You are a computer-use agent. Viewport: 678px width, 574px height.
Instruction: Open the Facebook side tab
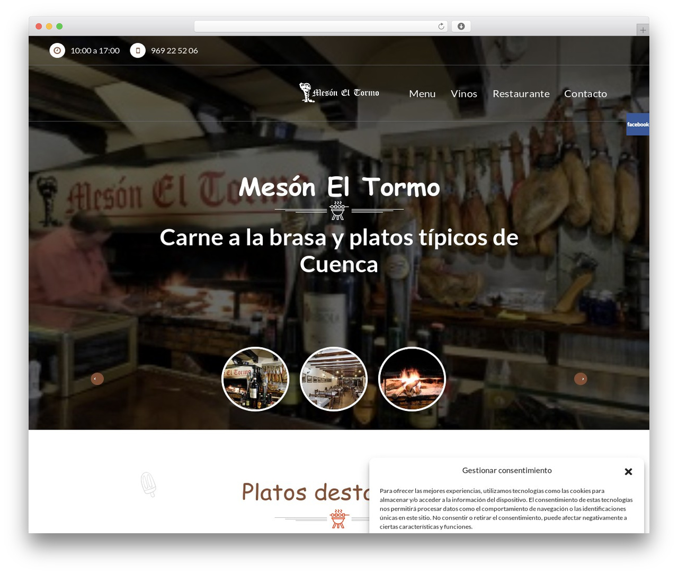[x=638, y=124]
